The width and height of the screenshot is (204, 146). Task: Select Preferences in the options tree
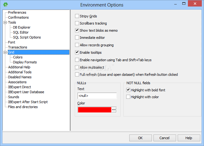(17, 12)
